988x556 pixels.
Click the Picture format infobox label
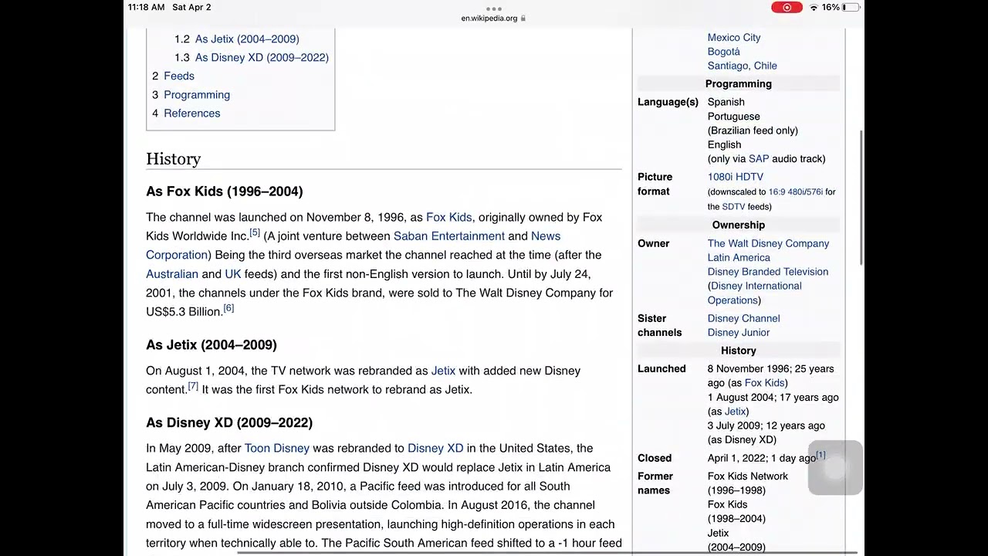[655, 184]
